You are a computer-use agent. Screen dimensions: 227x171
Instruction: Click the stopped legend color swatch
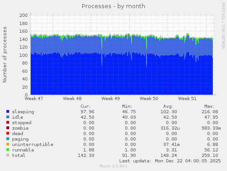(8, 122)
